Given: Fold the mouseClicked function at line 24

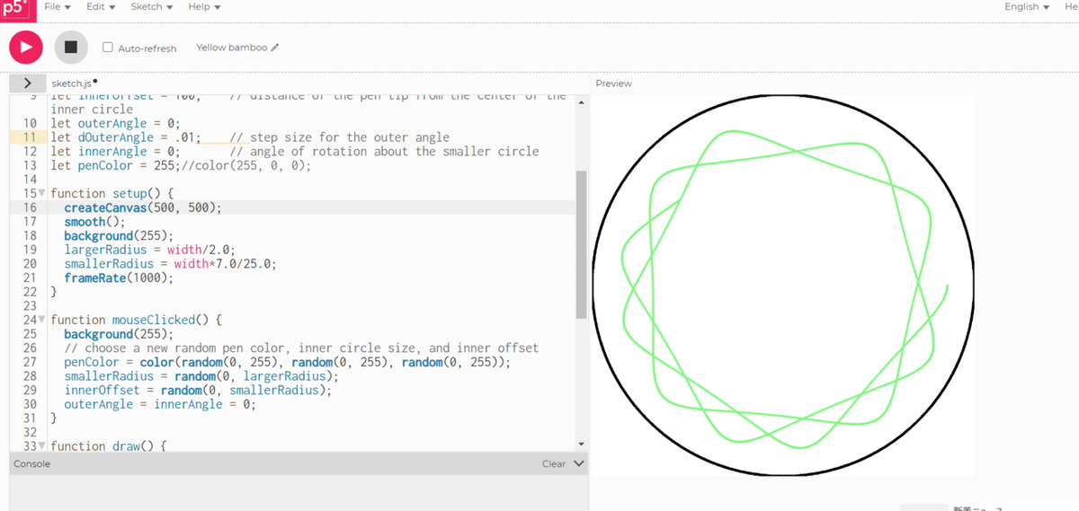Looking at the screenshot, I should pos(42,320).
